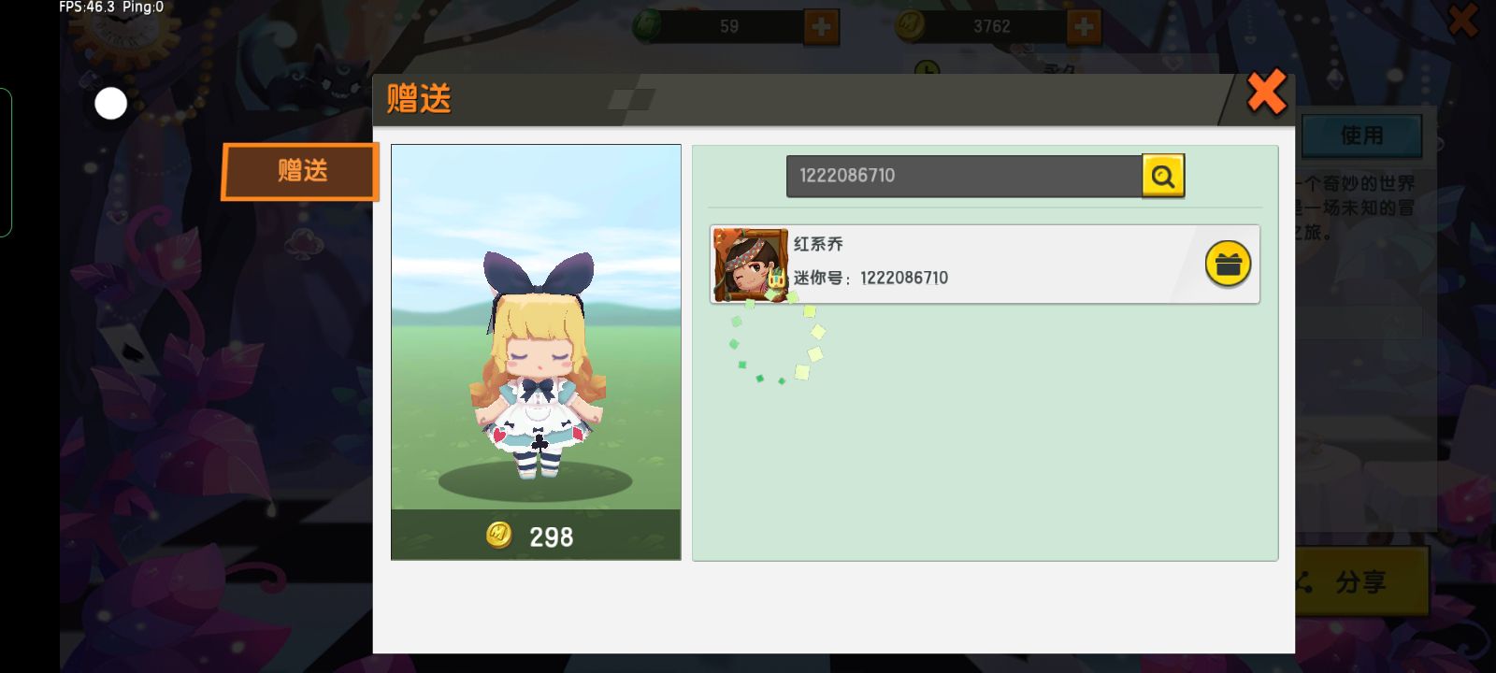
Task: Click the gold coin icon near 298
Action: click(x=499, y=535)
